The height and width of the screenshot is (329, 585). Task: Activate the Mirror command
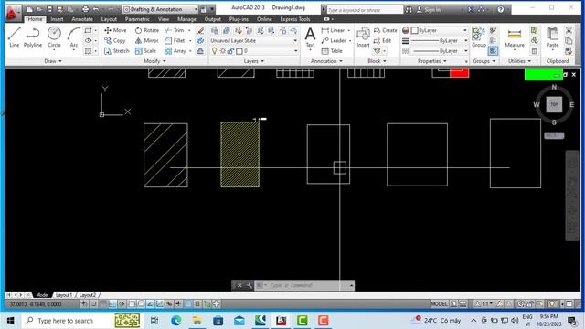point(146,40)
